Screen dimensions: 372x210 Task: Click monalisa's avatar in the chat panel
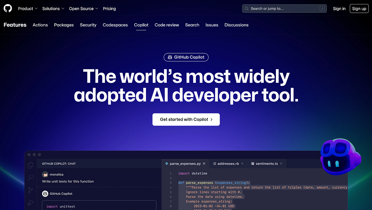[45, 174]
